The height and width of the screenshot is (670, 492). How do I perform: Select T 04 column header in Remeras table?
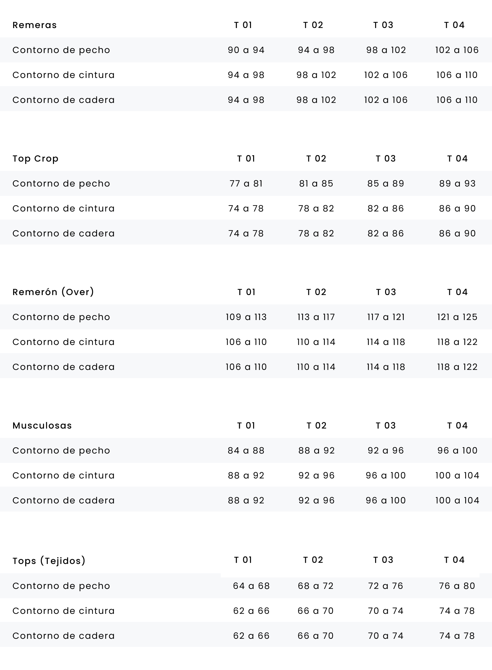point(454,25)
